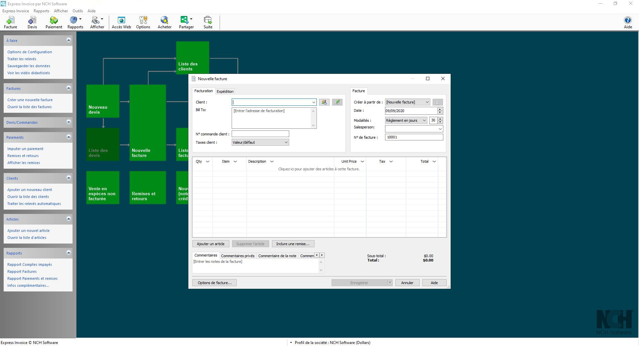
Task: Open the Outils menu
Action: 78,11
